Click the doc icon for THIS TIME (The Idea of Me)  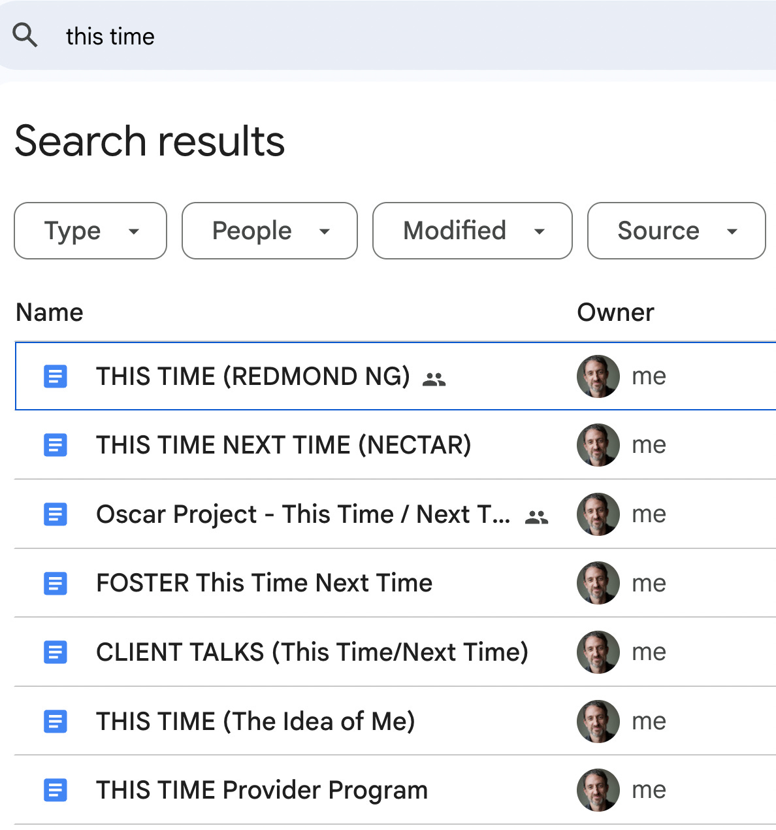(x=56, y=722)
